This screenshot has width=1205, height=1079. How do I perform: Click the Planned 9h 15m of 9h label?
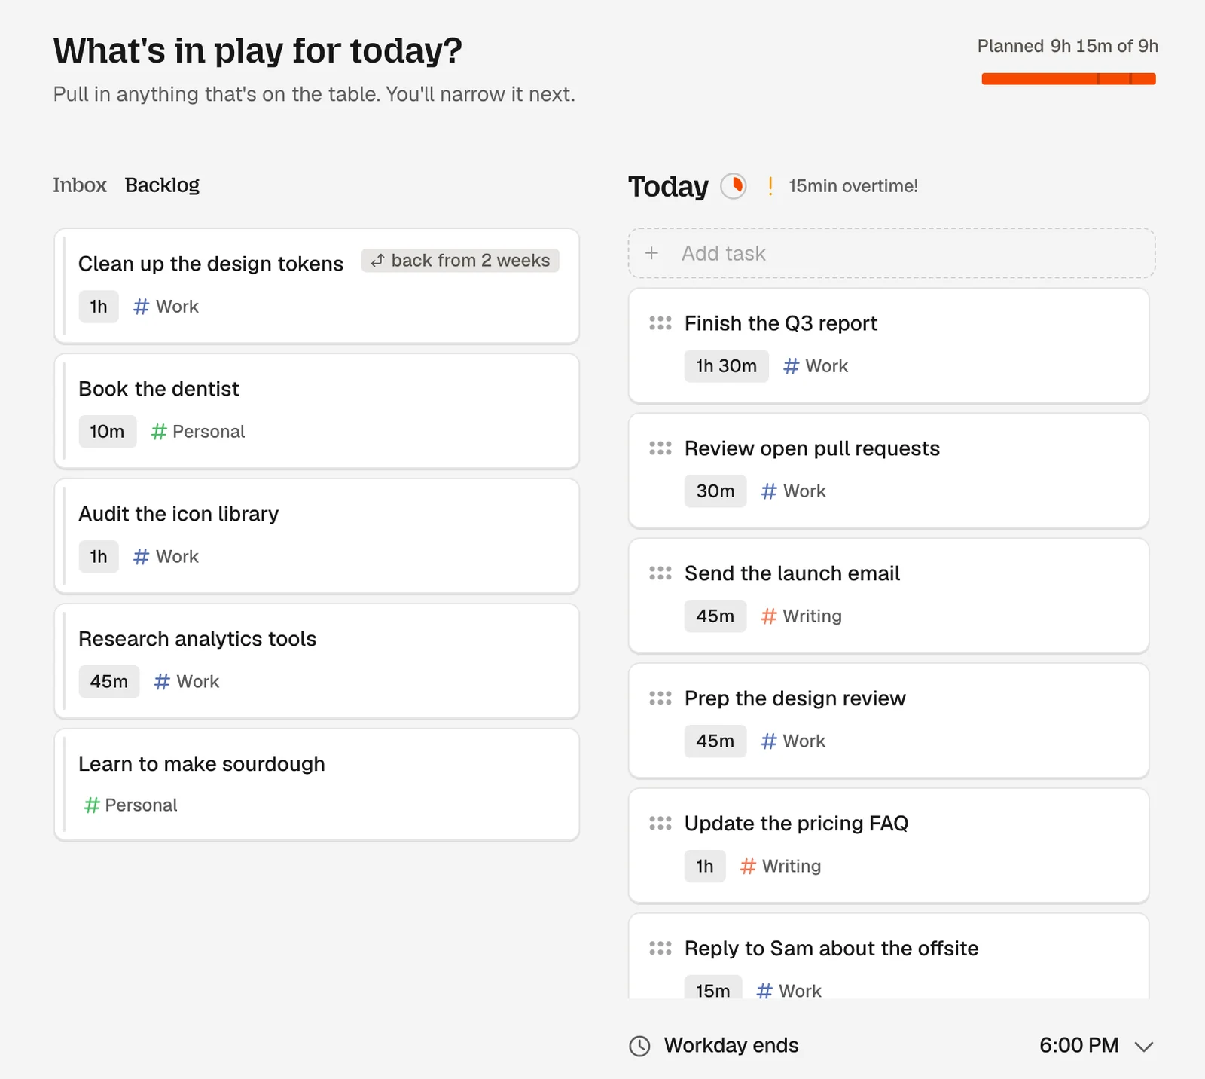(x=1068, y=46)
